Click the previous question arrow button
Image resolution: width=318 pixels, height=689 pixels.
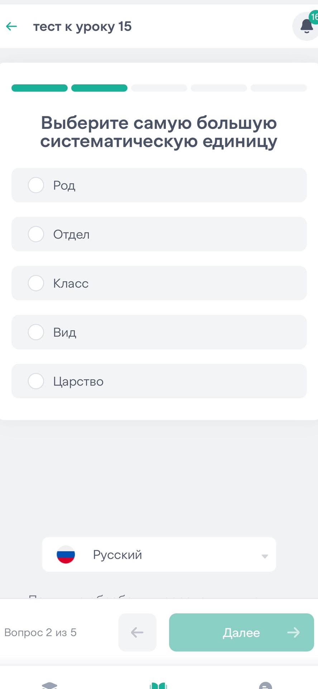point(138,632)
